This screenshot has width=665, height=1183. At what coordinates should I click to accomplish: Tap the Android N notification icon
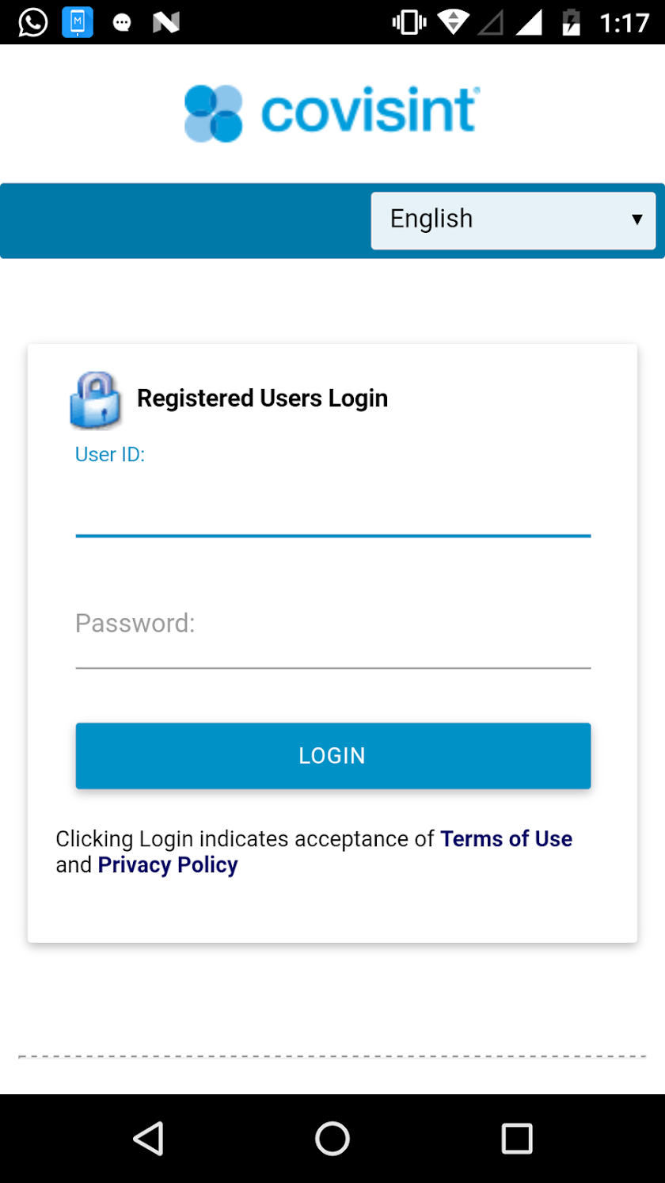pos(166,23)
